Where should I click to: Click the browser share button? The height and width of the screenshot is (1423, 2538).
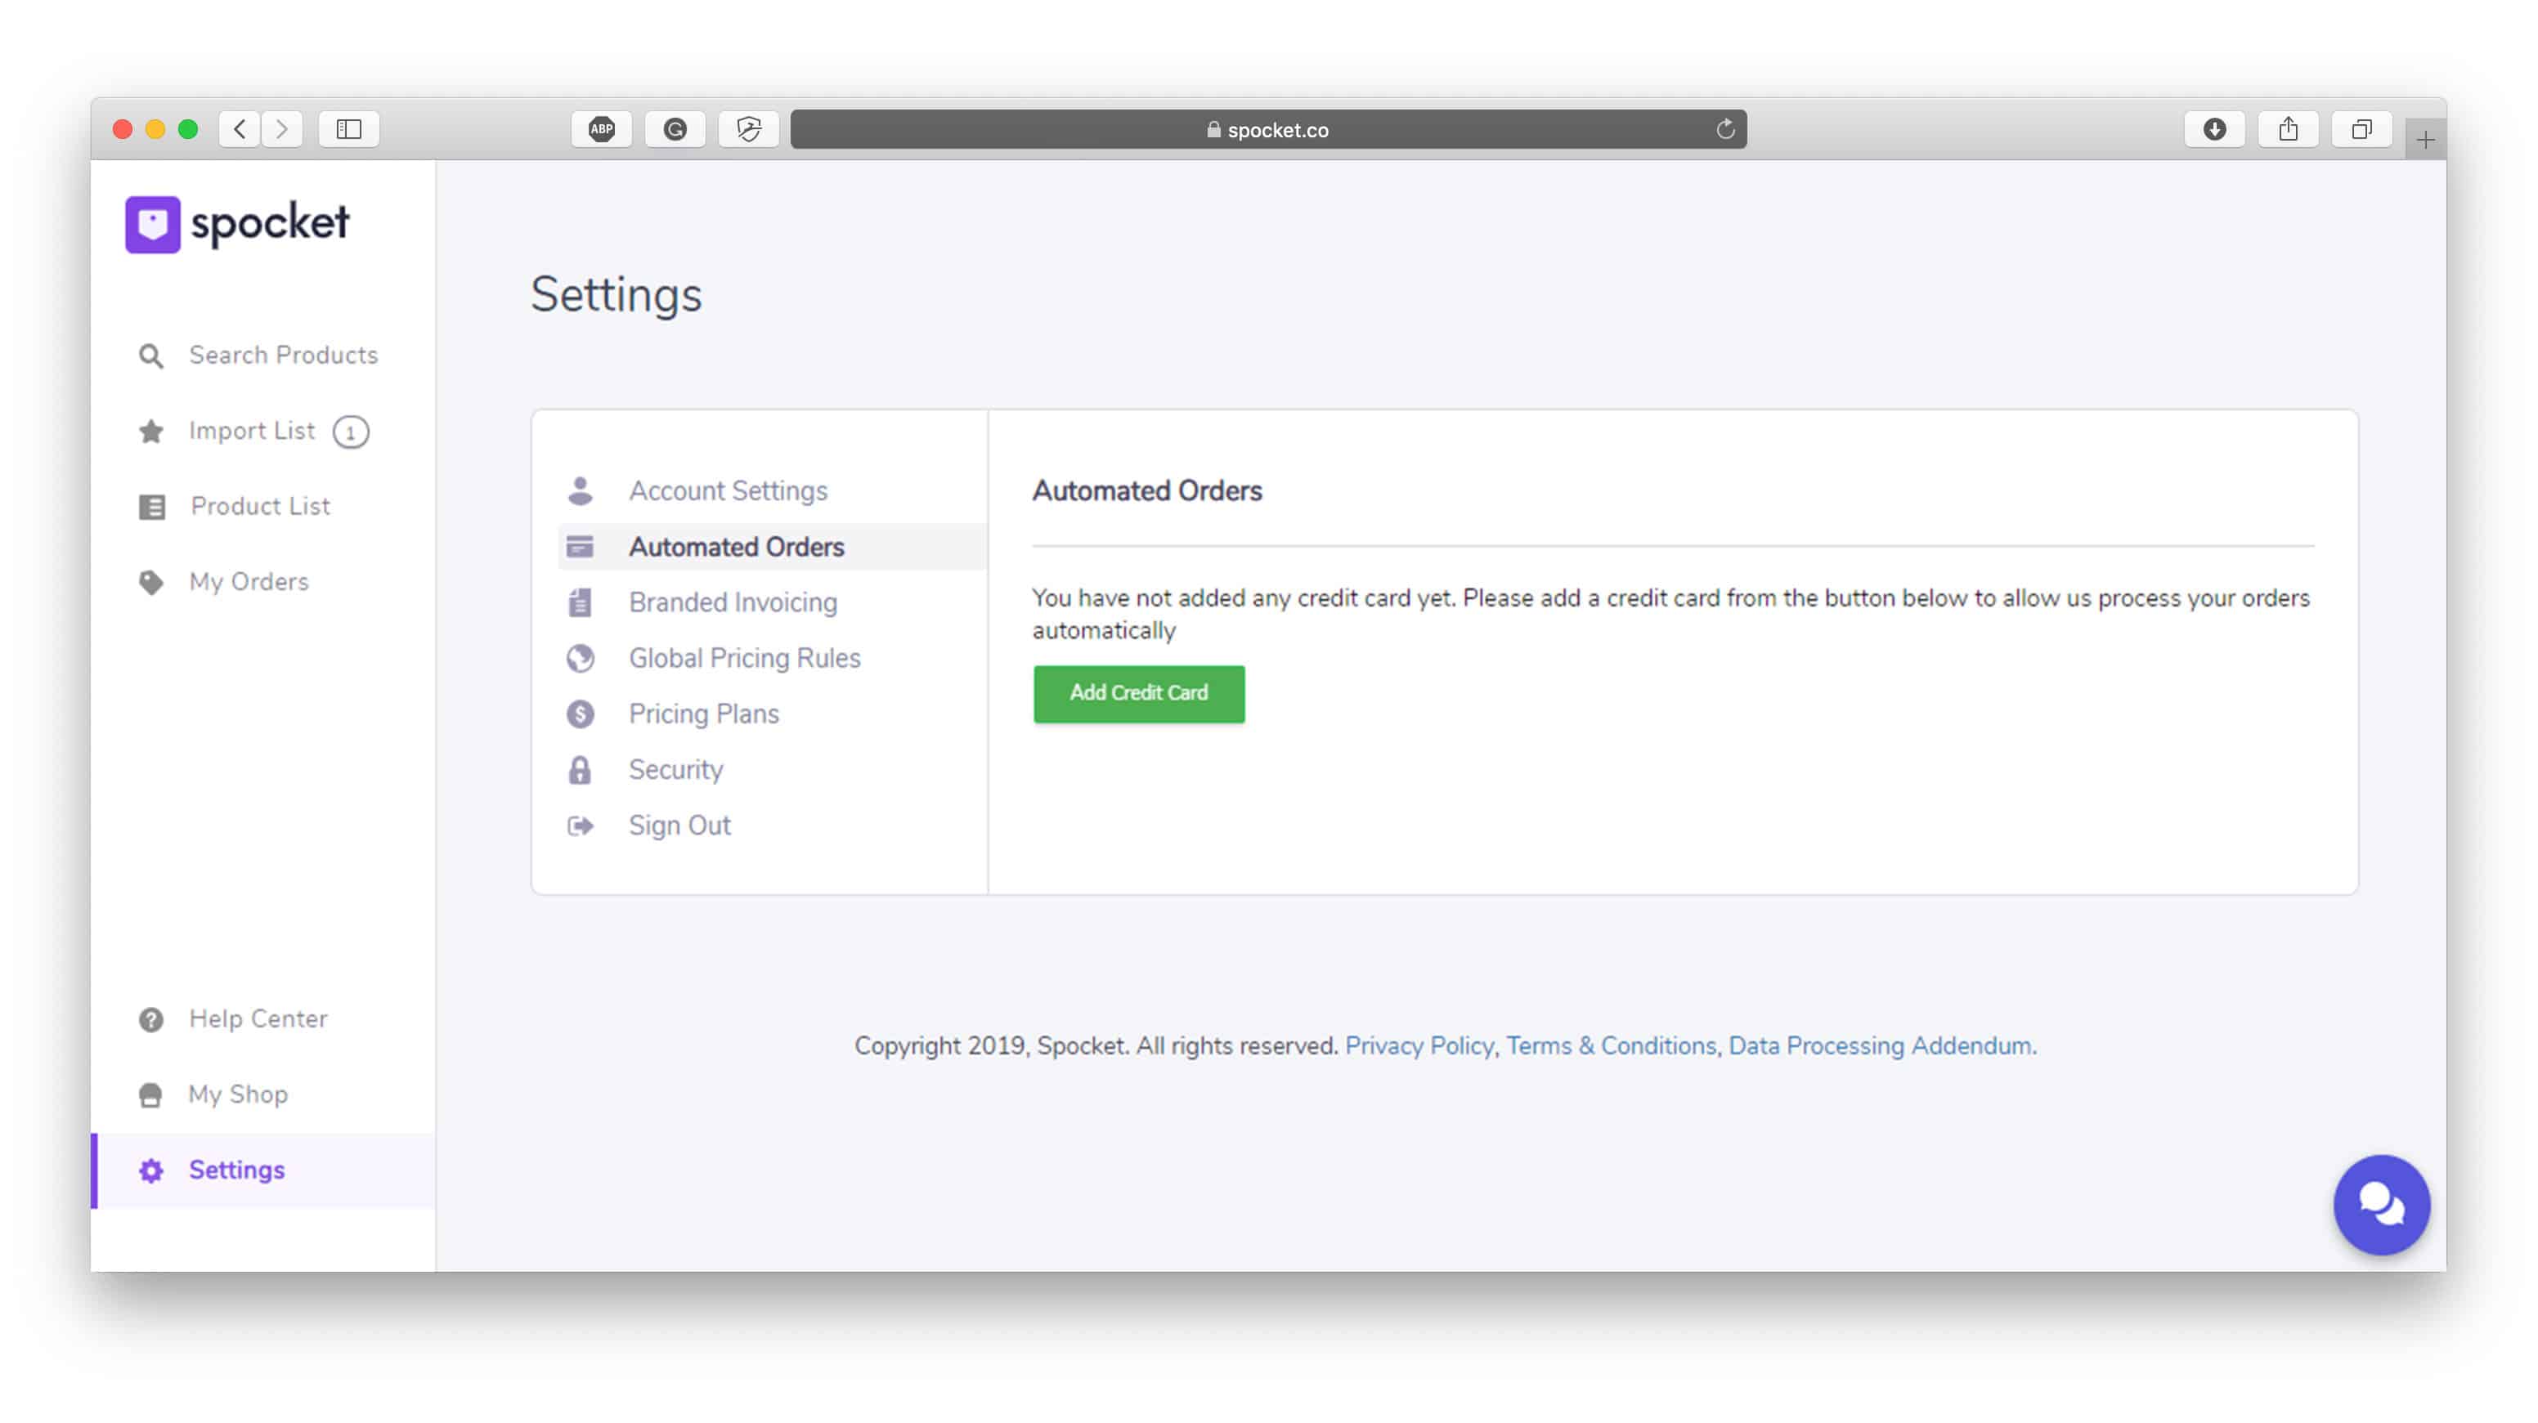pyautogui.click(x=2289, y=129)
